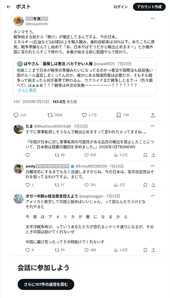170x298 pixels.
Task: Click the アカウント作成 button
Action: pyautogui.click(x=149, y=7)
